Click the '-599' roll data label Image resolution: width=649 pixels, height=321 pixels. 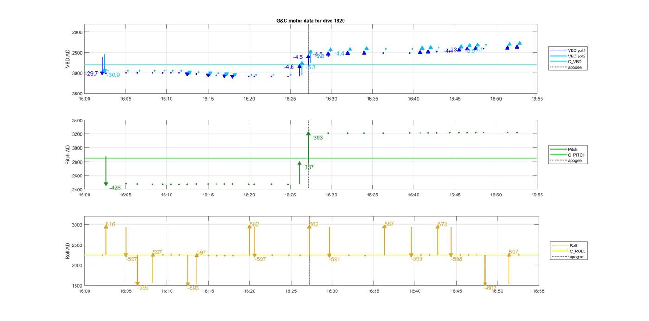pyautogui.click(x=417, y=259)
